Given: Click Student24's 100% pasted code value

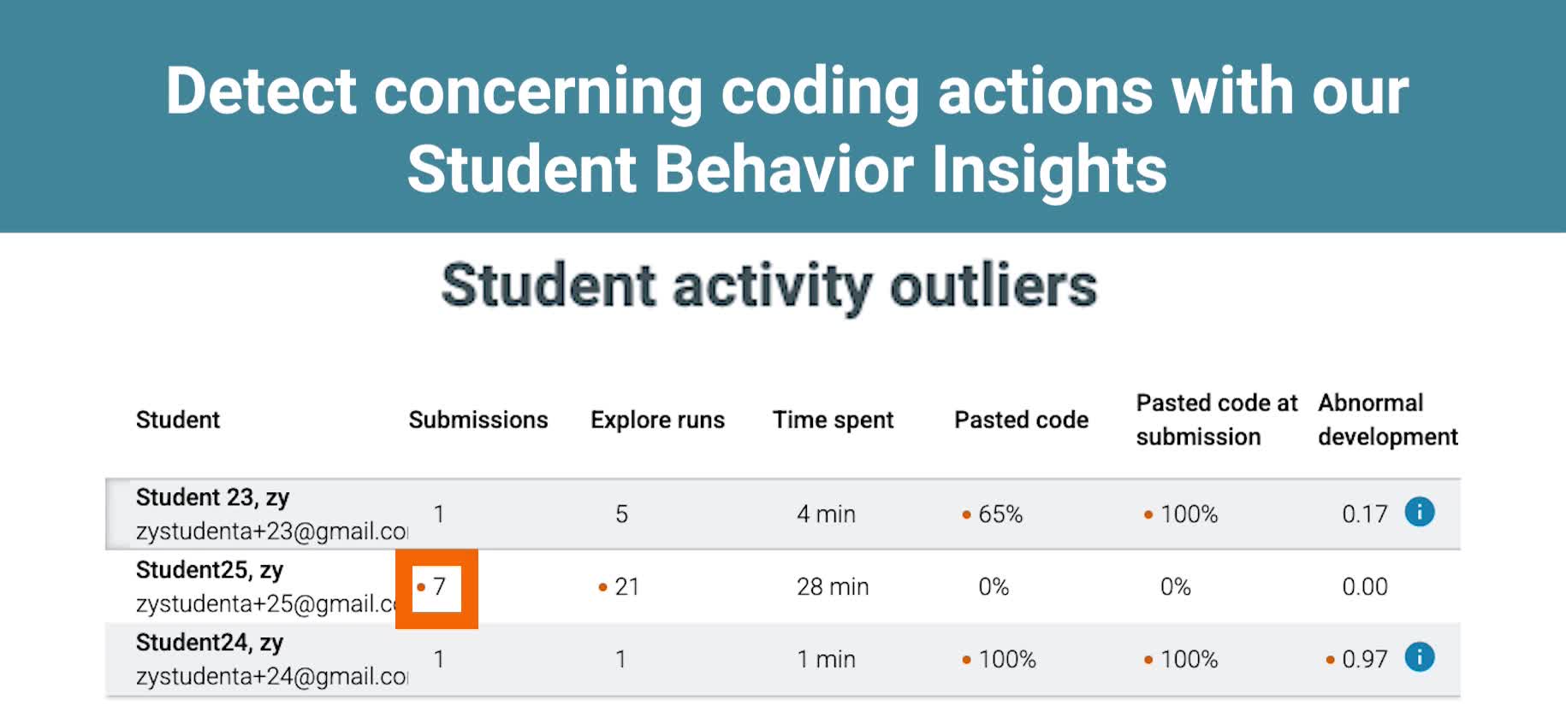Looking at the screenshot, I should (999, 660).
